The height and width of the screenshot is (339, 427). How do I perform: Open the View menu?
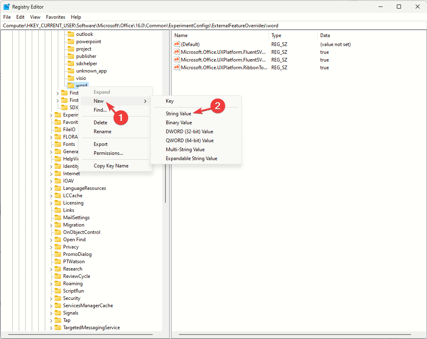tap(35, 17)
